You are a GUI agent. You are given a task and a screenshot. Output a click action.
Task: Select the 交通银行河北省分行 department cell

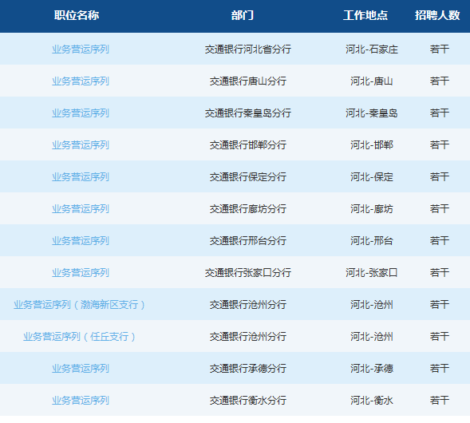248,49
